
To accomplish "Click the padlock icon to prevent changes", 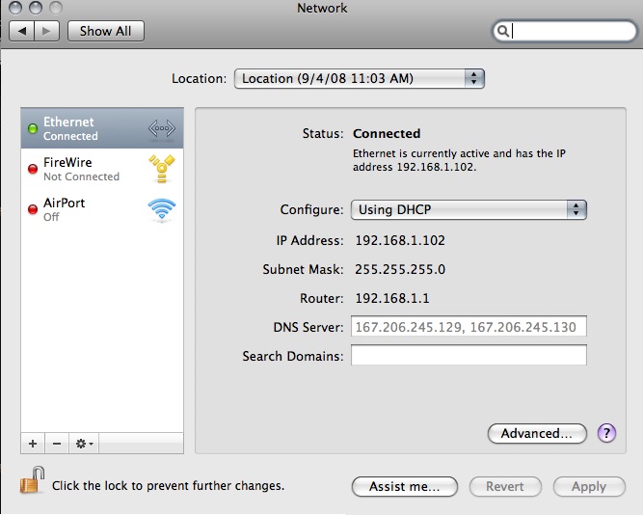I will pos(33,480).
